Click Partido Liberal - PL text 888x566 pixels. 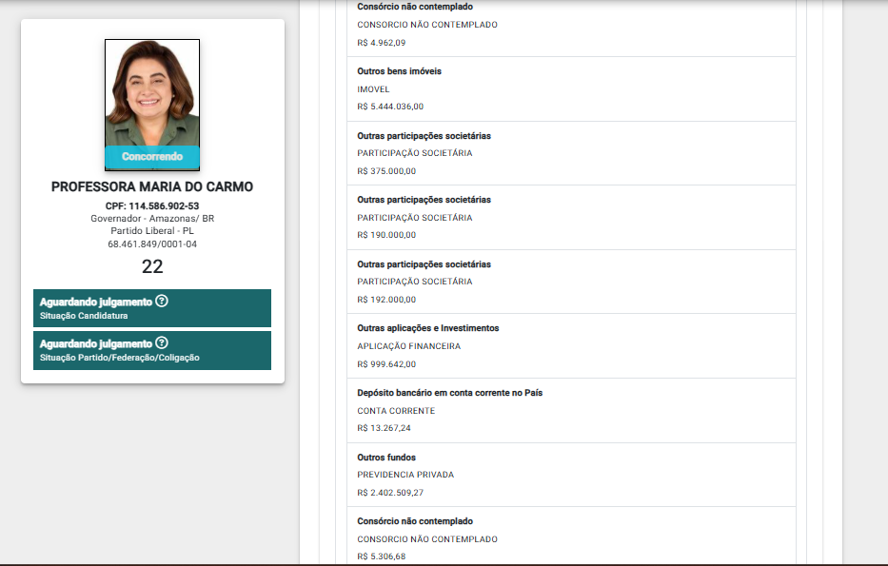click(x=152, y=231)
